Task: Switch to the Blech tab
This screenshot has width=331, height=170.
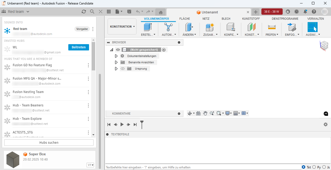Action: click(226, 19)
